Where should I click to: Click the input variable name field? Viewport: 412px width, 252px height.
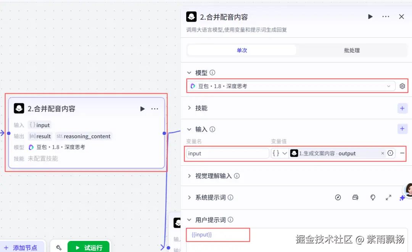(227, 153)
